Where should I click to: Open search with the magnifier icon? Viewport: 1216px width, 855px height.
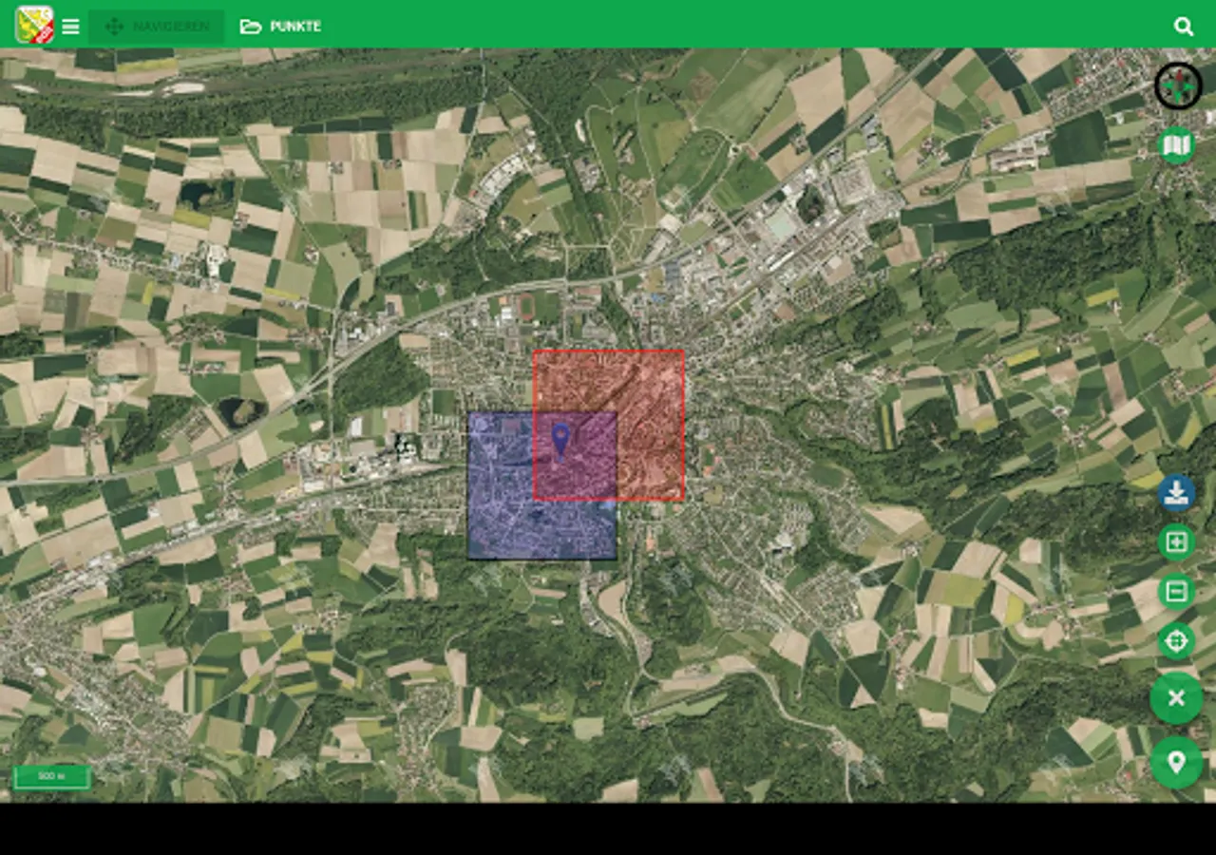(1183, 27)
